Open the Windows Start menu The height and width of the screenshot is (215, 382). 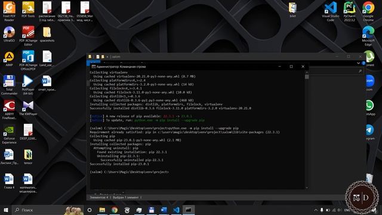click(x=6, y=210)
